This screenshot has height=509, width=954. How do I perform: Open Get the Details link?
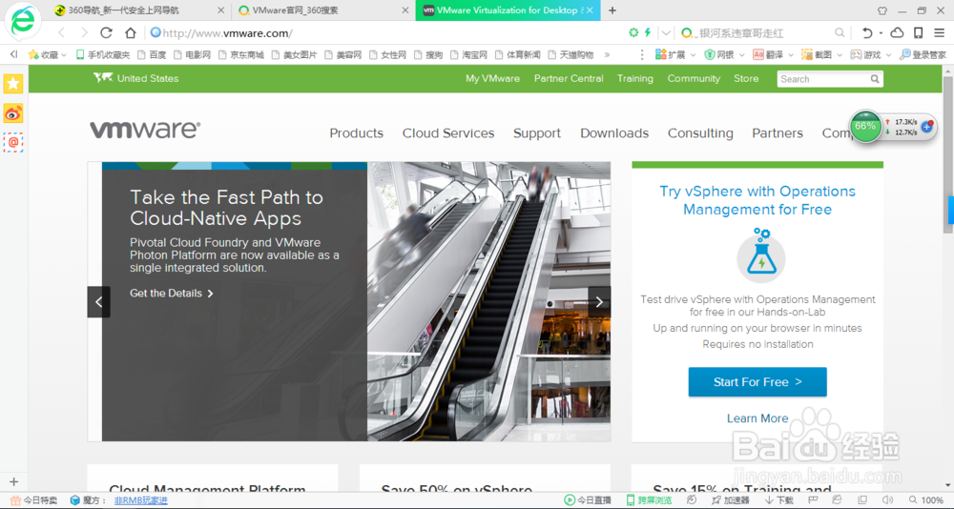172,294
